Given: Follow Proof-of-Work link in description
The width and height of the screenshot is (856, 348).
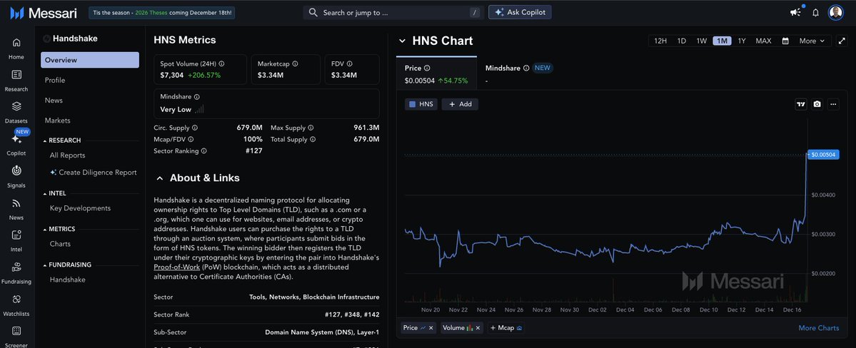Looking at the screenshot, I should 176,267.
